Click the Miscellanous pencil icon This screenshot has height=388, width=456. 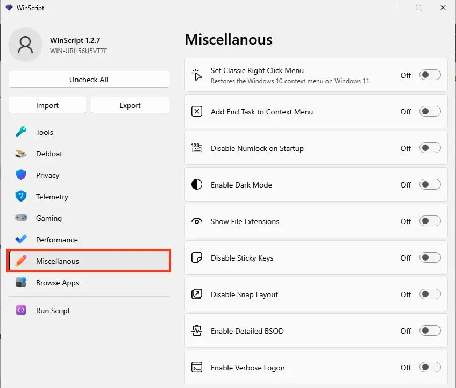click(x=21, y=261)
